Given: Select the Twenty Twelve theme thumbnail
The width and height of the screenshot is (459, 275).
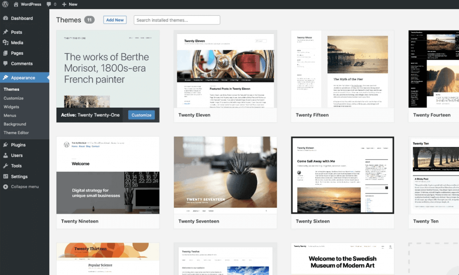Looking at the screenshot, I should pos(225,259).
